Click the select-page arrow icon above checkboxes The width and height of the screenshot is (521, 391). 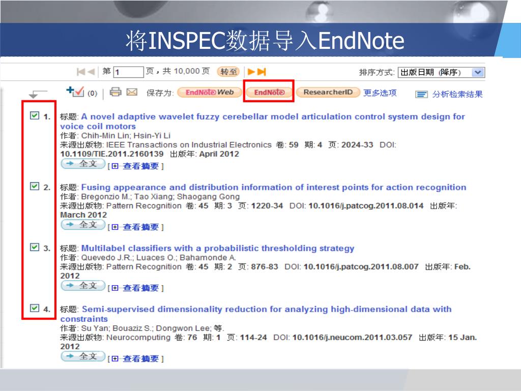point(38,94)
